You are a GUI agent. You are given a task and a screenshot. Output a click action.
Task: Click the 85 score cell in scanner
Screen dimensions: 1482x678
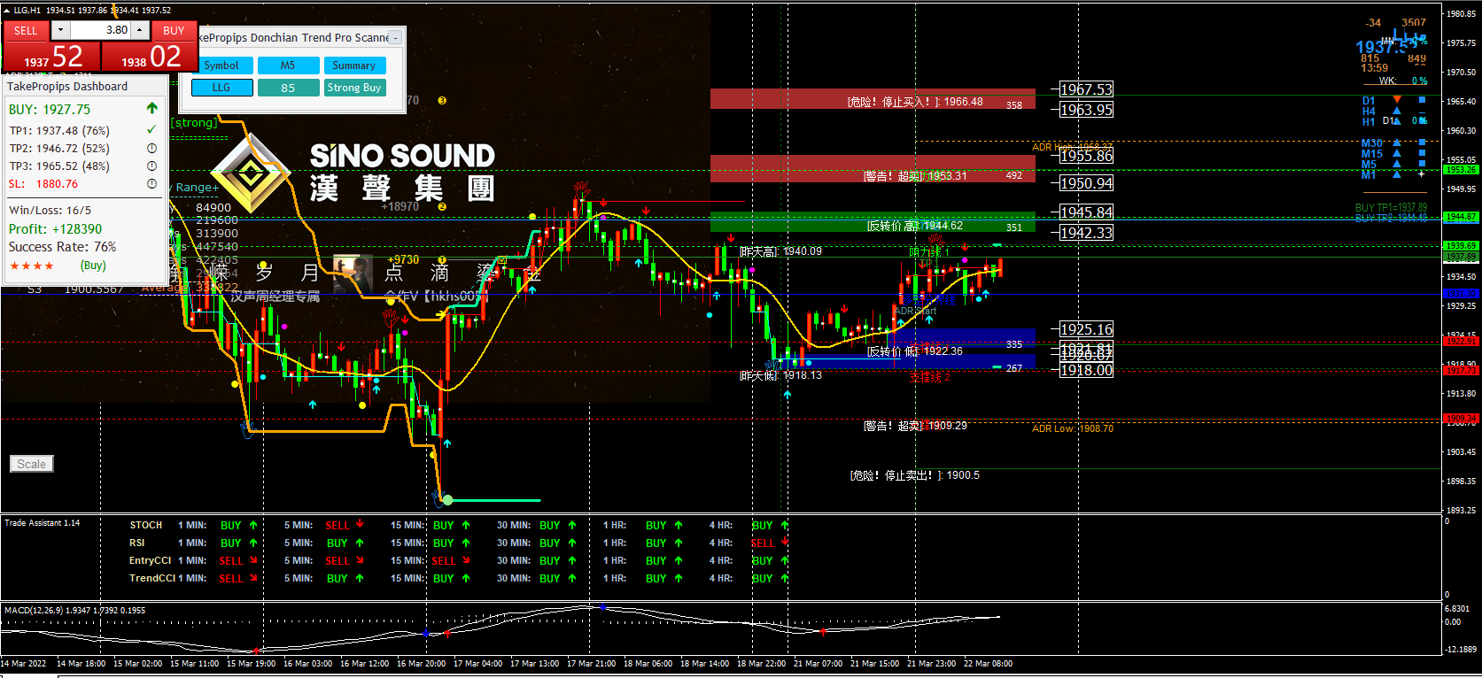click(x=288, y=88)
